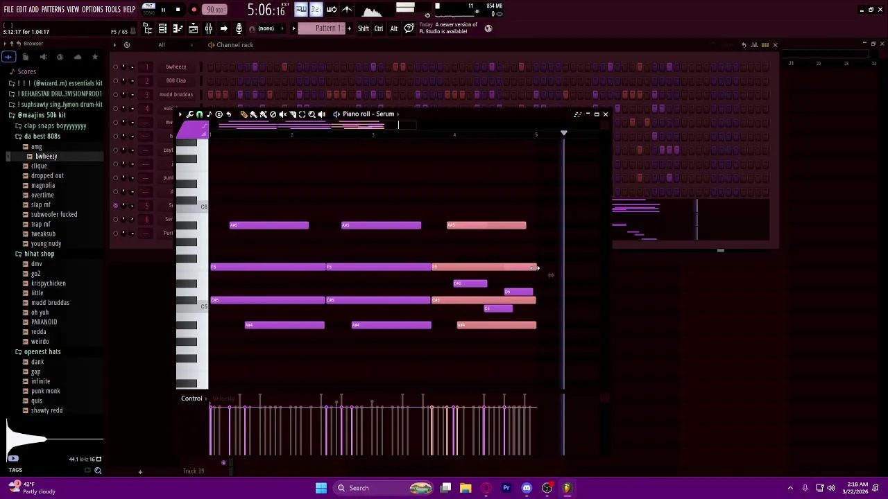Select the piano roll delete tool

pos(273,114)
